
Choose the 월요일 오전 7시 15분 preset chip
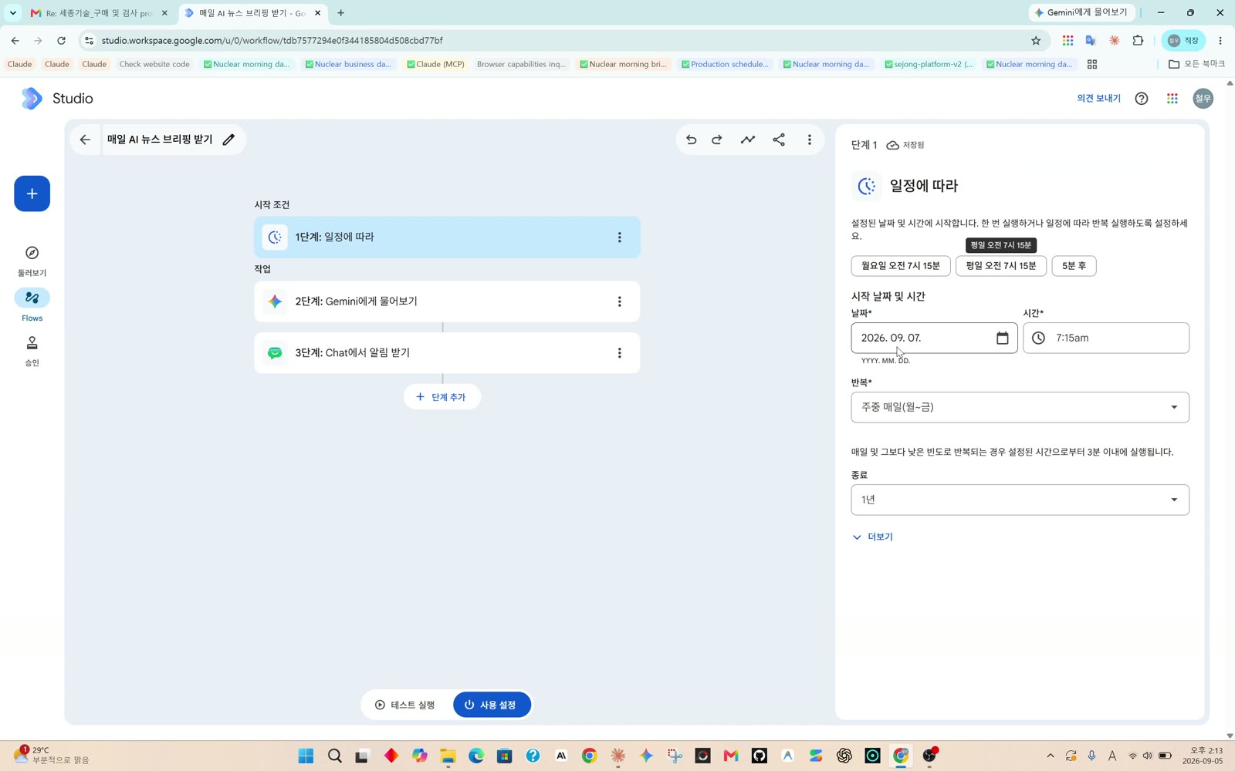(x=901, y=266)
